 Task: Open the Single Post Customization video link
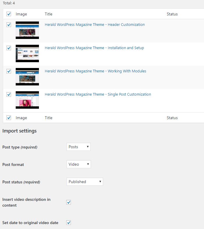tap(98, 94)
